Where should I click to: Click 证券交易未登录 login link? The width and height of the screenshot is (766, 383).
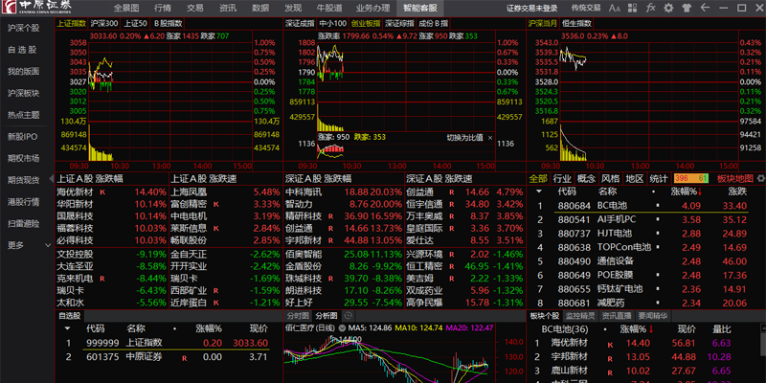click(x=531, y=8)
